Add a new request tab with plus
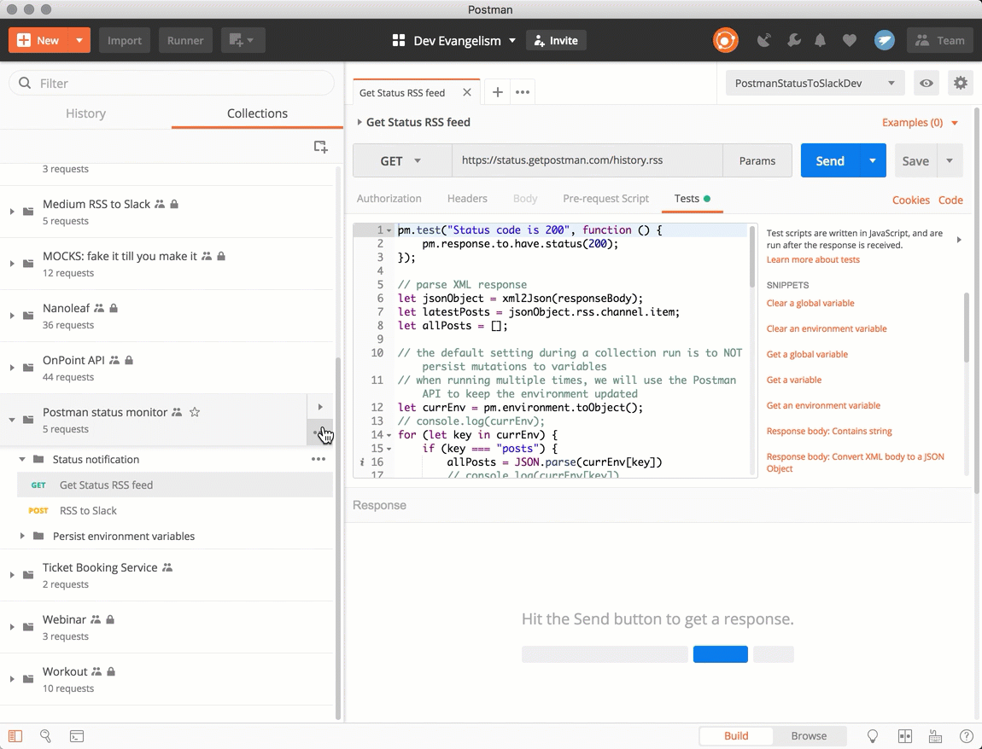The width and height of the screenshot is (982, 749). [x=497, y=93]
